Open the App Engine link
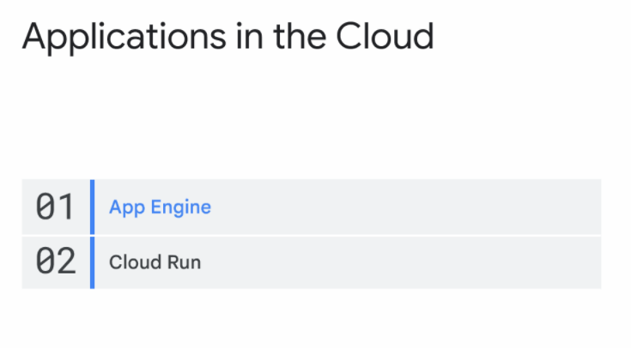Image resolution: width=631 pixels, height=348 pixels. [x=160, y=207]
